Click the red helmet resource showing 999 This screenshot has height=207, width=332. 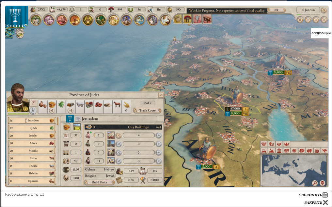[111, 10]
